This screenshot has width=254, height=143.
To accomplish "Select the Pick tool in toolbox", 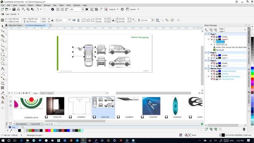I will pos(2,26).
